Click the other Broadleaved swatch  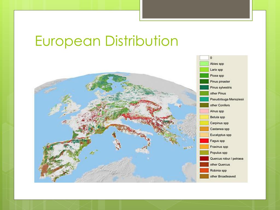pos(204,176)
